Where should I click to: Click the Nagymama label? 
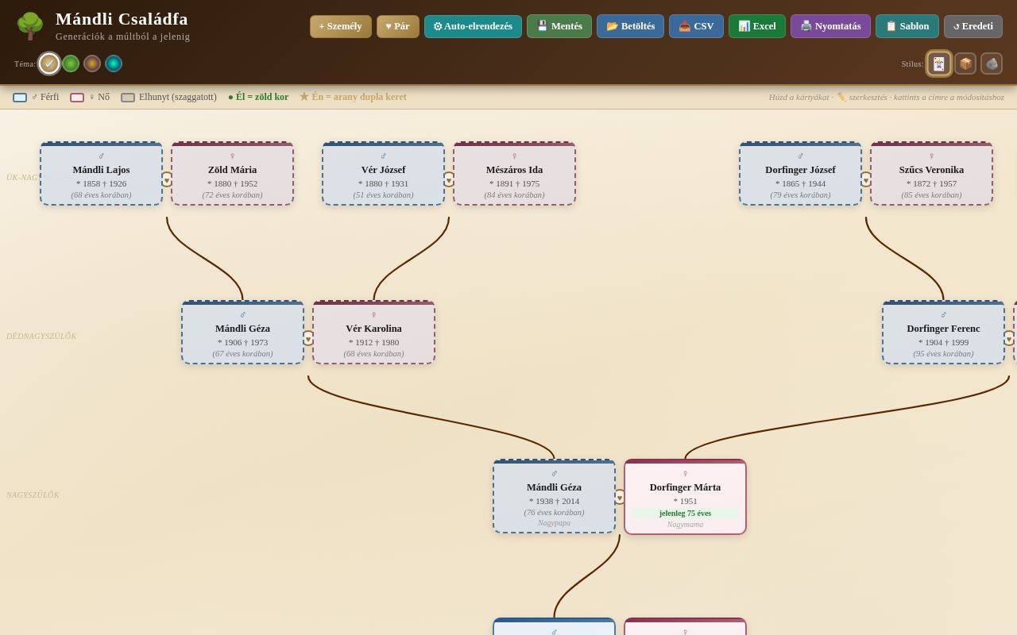[685, 525]
